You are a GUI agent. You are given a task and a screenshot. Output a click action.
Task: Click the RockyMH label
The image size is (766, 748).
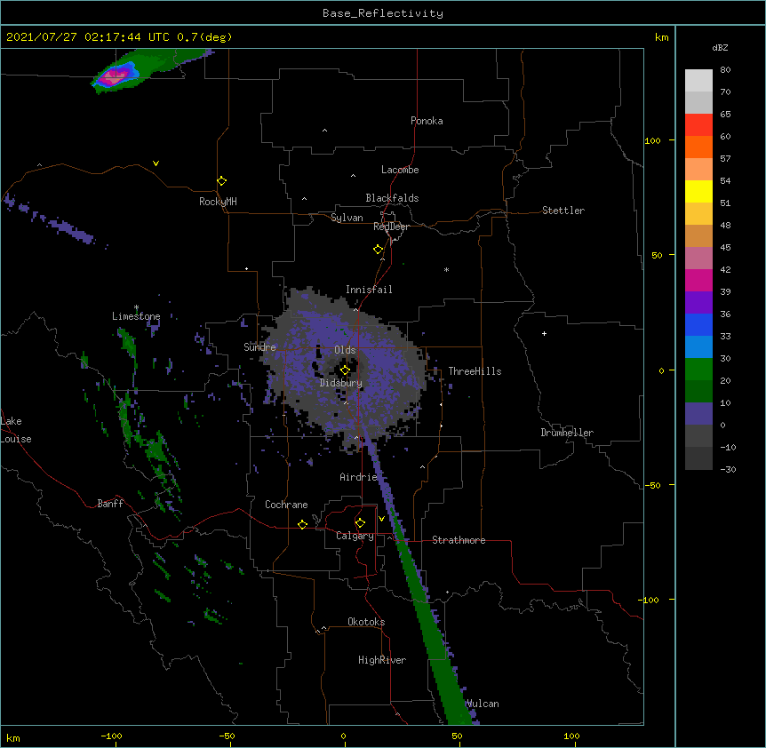point(218,202)
